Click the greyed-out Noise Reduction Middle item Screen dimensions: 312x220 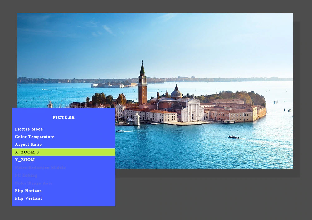[40, 167]
